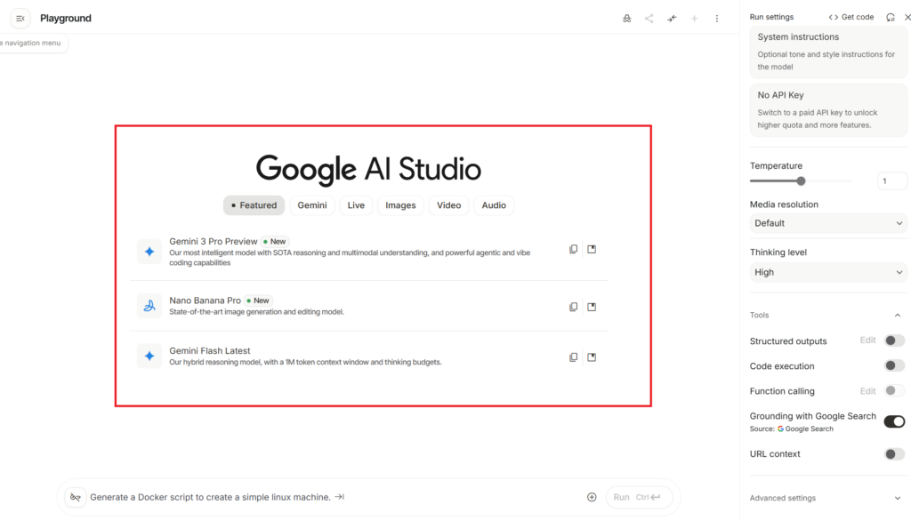Select the Audio model category tab

[494, 205]
